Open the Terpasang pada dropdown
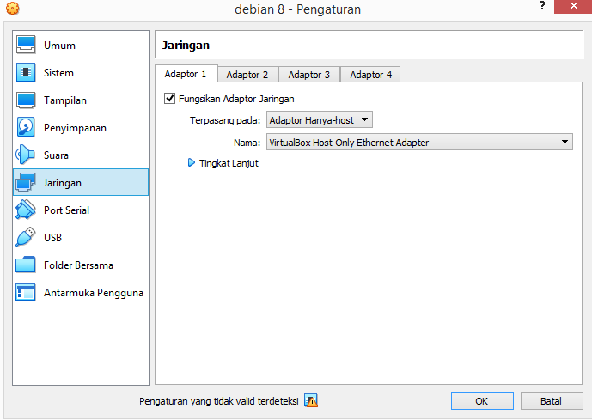The image size is (592, 420). pyautogui.click(x=320, y=119)
